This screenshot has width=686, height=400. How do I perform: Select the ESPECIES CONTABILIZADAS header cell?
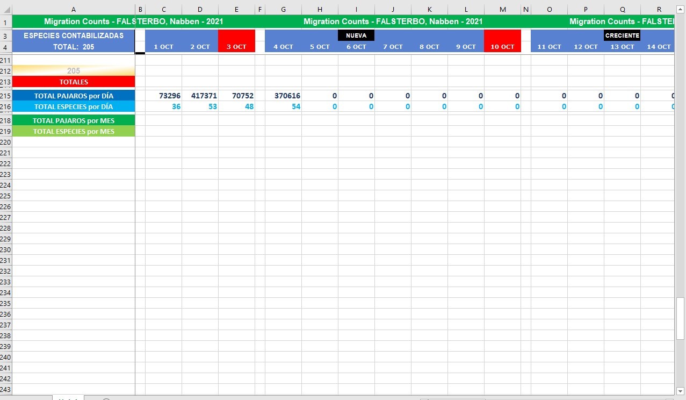74,35
